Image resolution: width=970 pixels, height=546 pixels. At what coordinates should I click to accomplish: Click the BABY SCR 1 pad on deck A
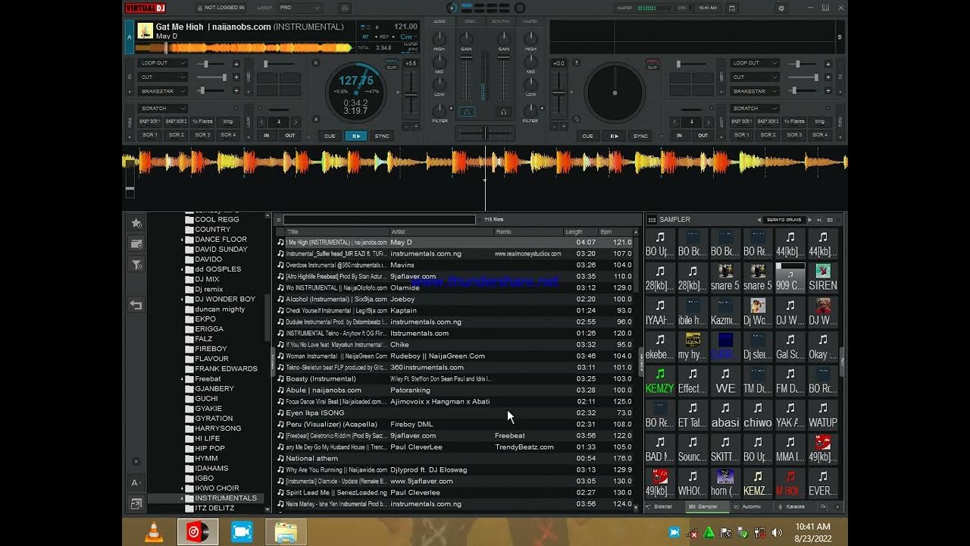pos(150,121)
